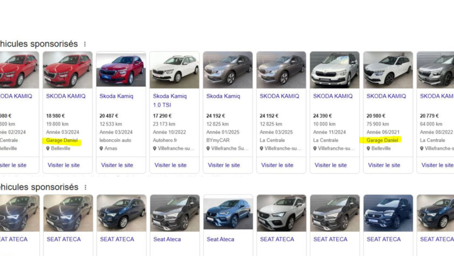Viewport: 454px width, 256px height.
Task: Click Visiter le site on the Année 03/2025 card
Action: click(x=277, y=165)
